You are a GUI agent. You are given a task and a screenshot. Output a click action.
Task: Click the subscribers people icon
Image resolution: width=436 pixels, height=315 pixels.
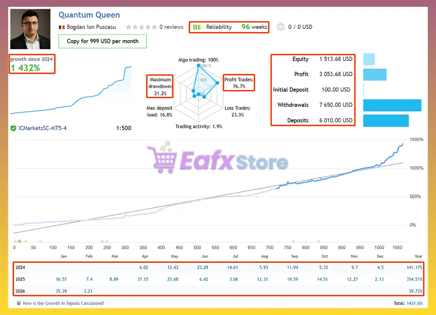[x=281, y=27]
